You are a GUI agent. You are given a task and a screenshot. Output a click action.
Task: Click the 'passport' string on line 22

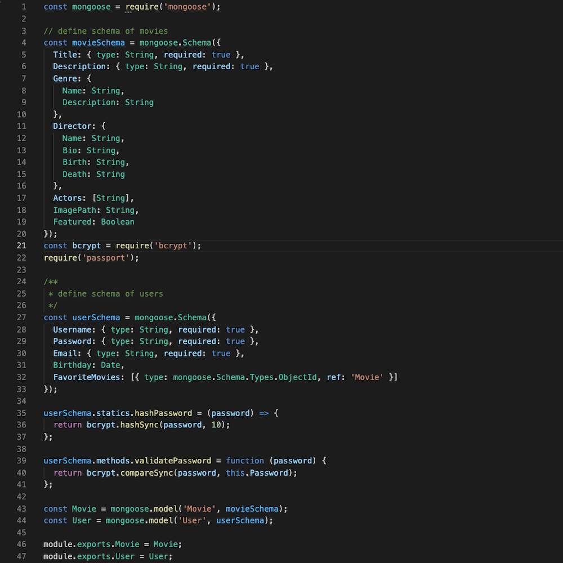pos(106,257)
